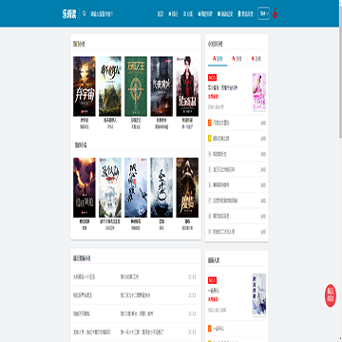
Task: Open the 意见反馈 feedback nav item
Action: [245, 14]
